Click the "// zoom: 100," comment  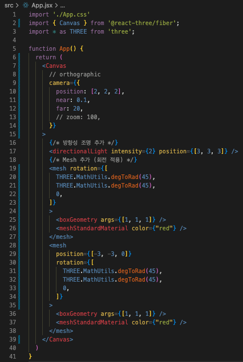click(78, 117)
